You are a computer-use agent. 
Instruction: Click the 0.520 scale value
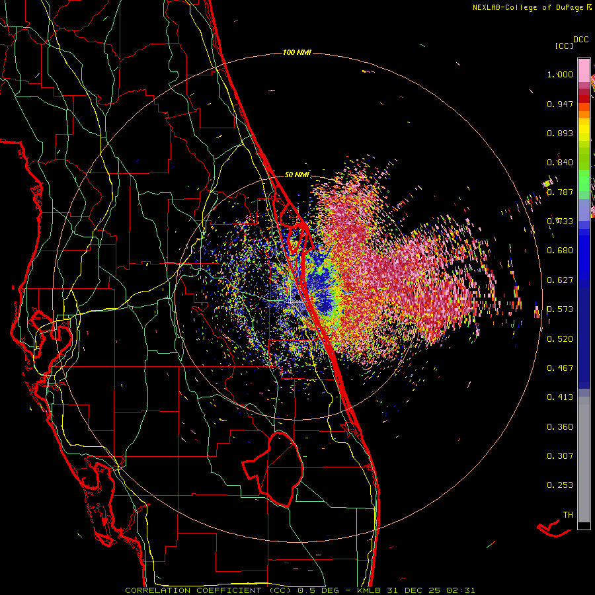[x=560, y=339]
